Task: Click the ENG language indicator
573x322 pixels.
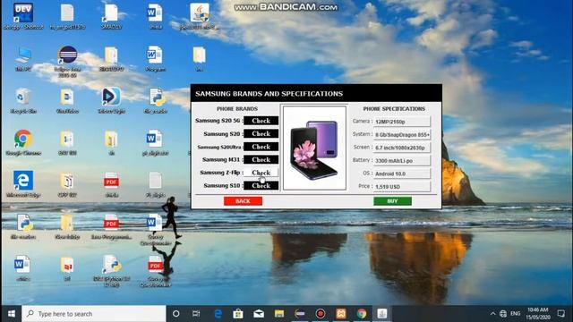Action: click(516, 314)
